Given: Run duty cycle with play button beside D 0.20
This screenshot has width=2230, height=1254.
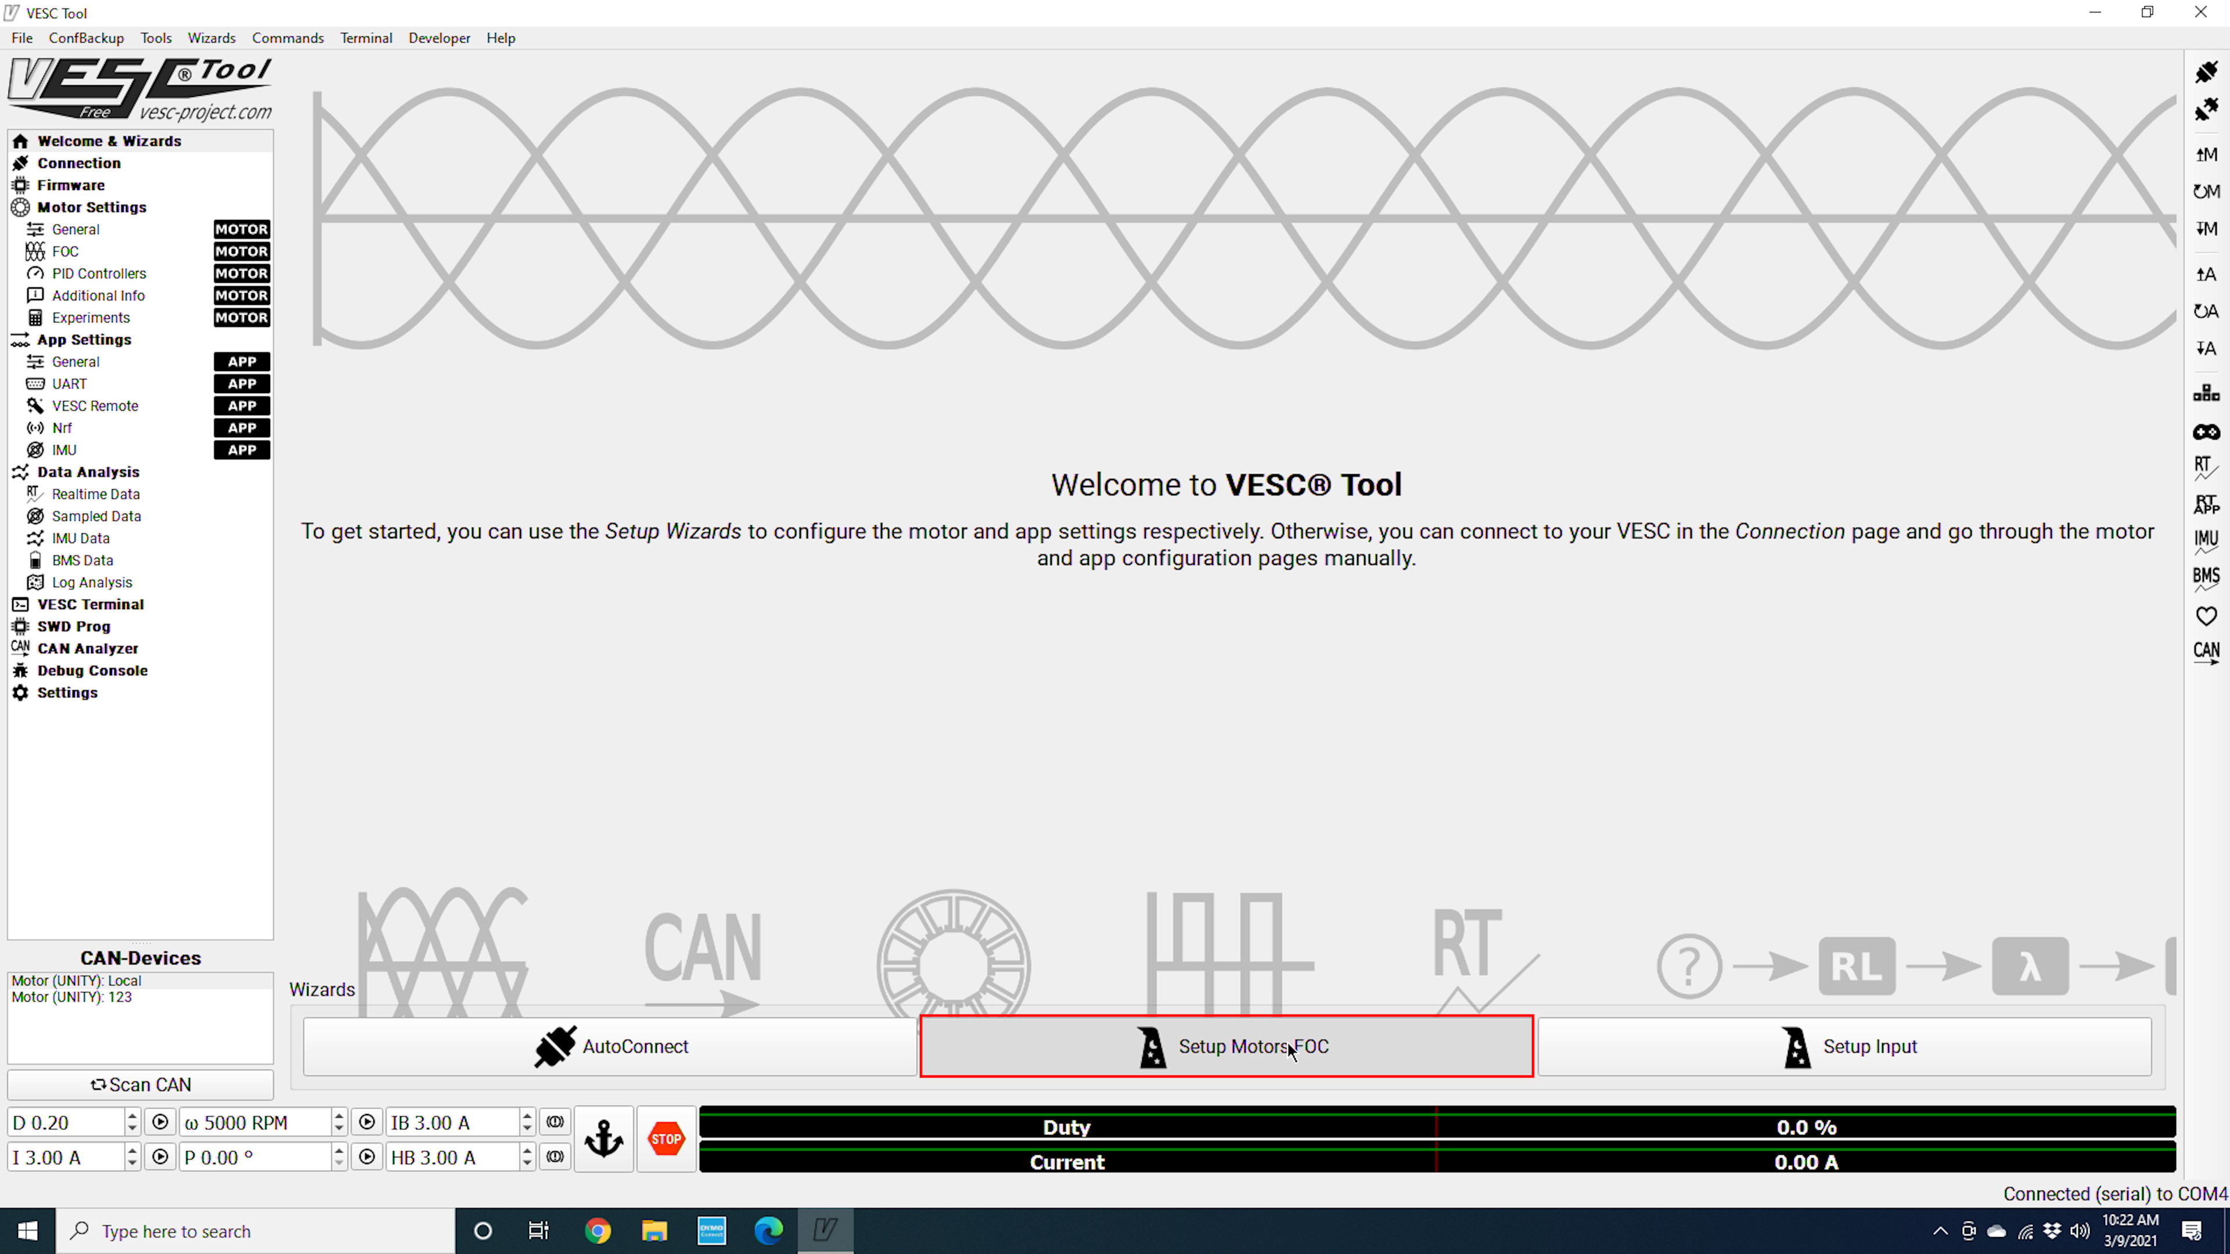Looking at the screenshot, I should [x=160, y=1122].
